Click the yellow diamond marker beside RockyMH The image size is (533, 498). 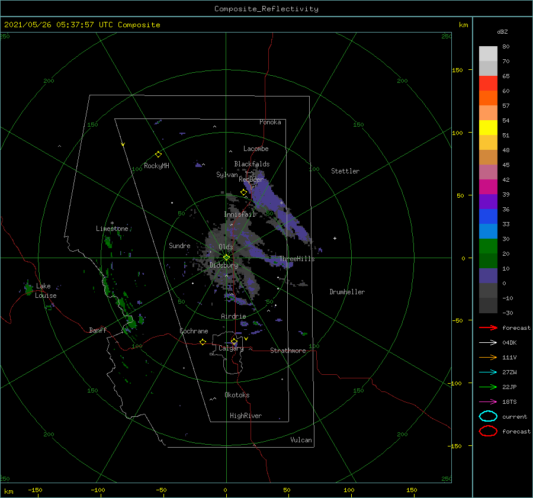click(x=158, y=155)
